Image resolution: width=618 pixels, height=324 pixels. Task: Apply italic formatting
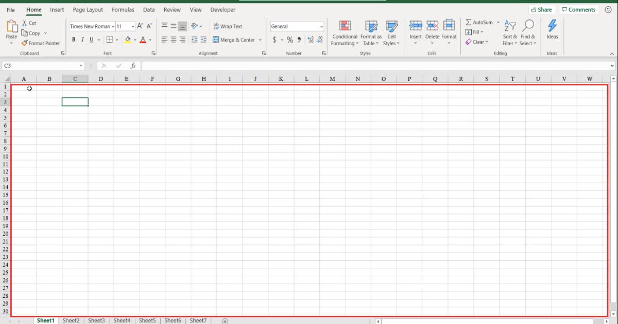click(82, 39)
